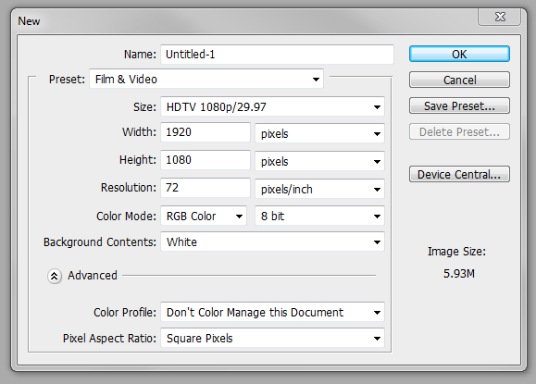Open the Background Contents White dropdown
This screenshot has width=536, height=384.
tap(272, 242)
